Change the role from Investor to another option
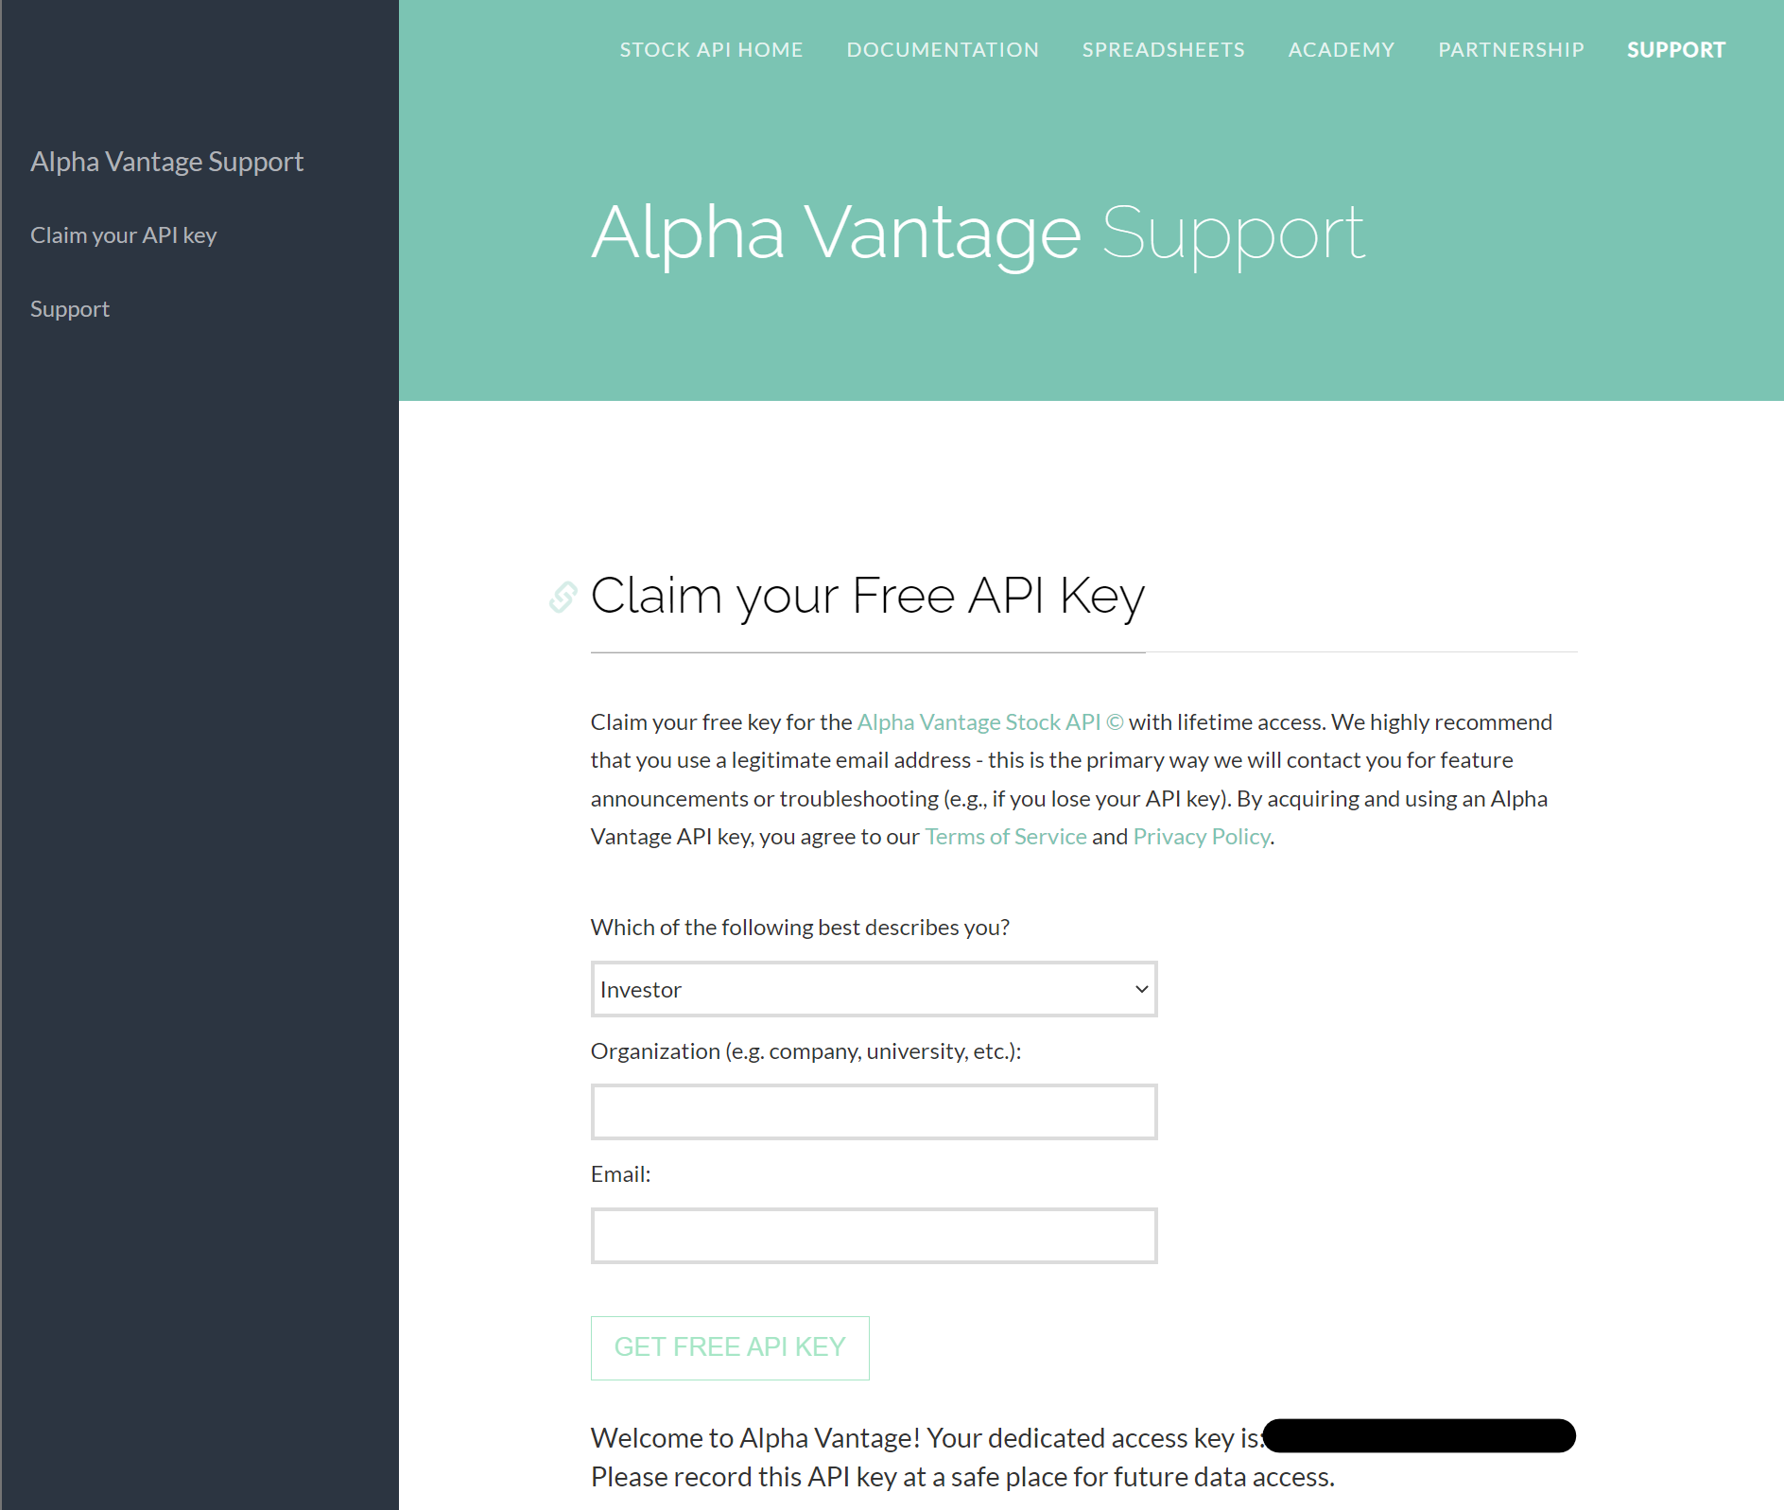The image size is (1784, 1510). coord(873,989)
